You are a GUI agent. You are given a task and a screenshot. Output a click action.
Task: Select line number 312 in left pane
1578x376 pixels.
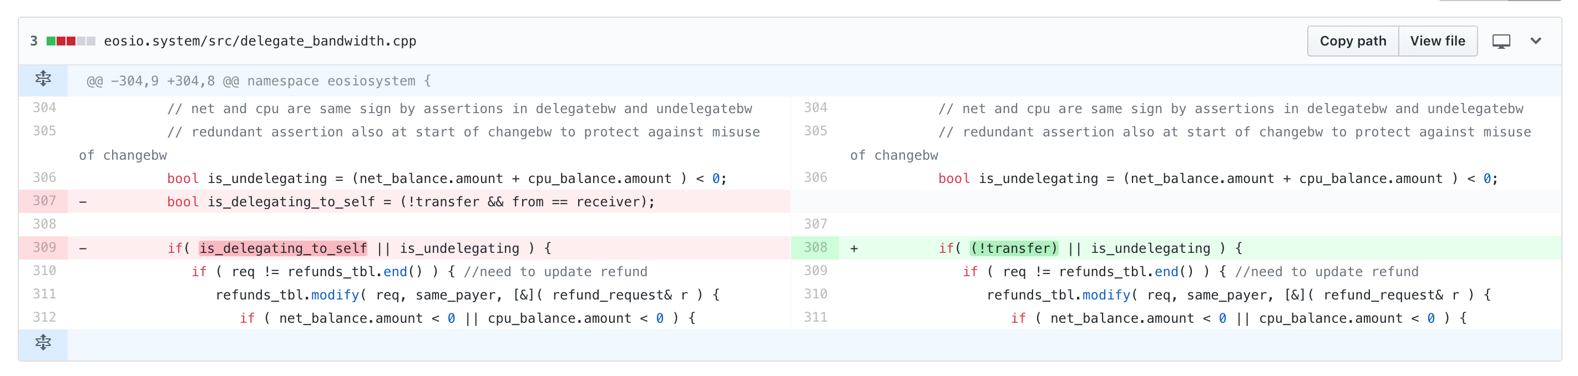(x=44, y=317)
